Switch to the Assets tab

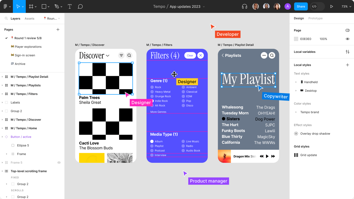tap(29, 19)
